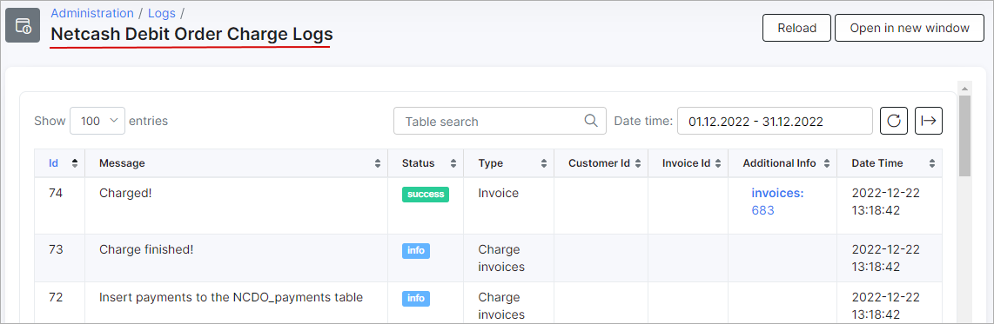Click sort arrows of Type column
994x324 pixels.
[x=544, y=163]
